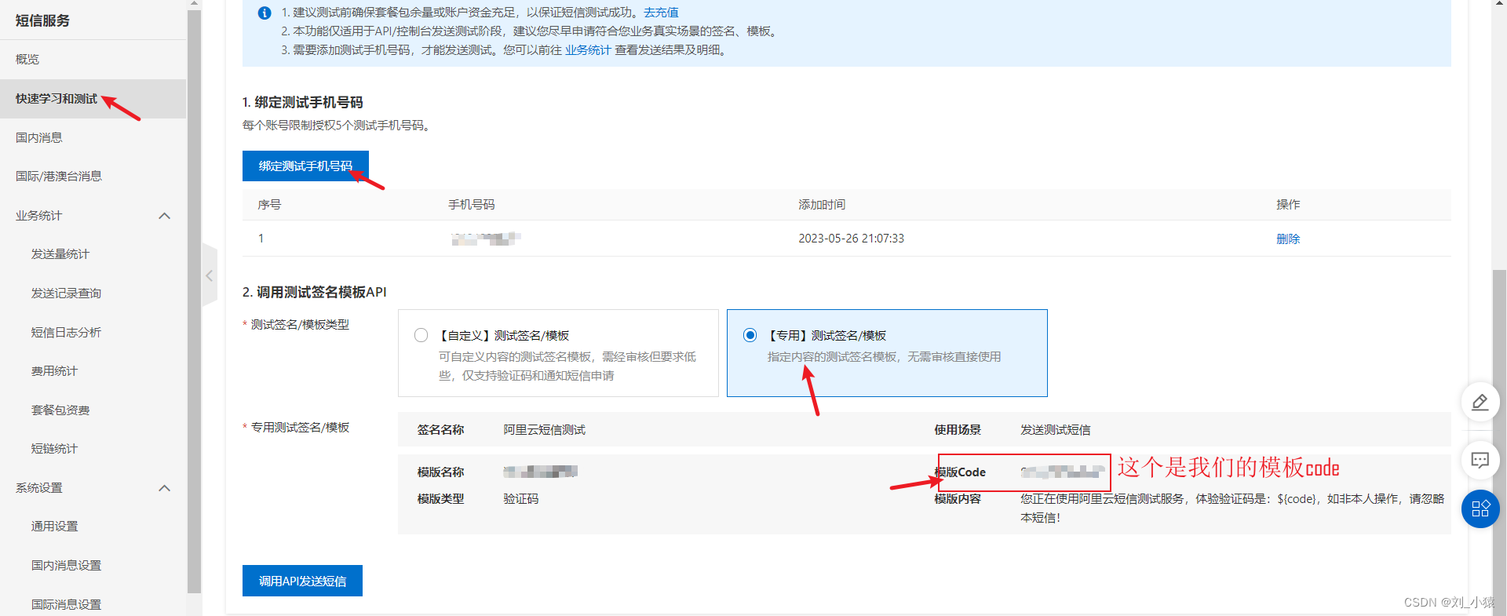1507x616 pixels.
Task: Open 国内消息设置 submenu item
Action: coord(66,566)
